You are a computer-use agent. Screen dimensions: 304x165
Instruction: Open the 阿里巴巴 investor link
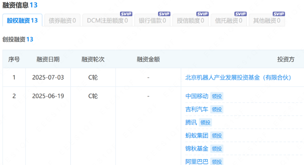pos(196,162)
